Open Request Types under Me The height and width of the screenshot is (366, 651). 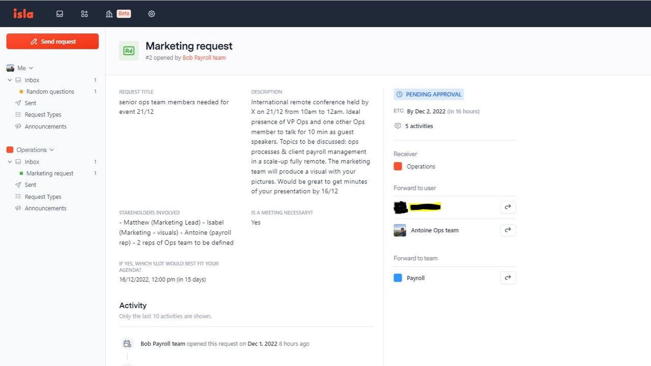click(x=43, y=115)
